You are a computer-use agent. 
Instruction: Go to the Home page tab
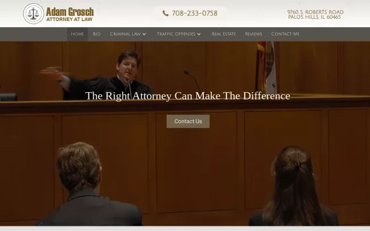(x=77, y=34)
